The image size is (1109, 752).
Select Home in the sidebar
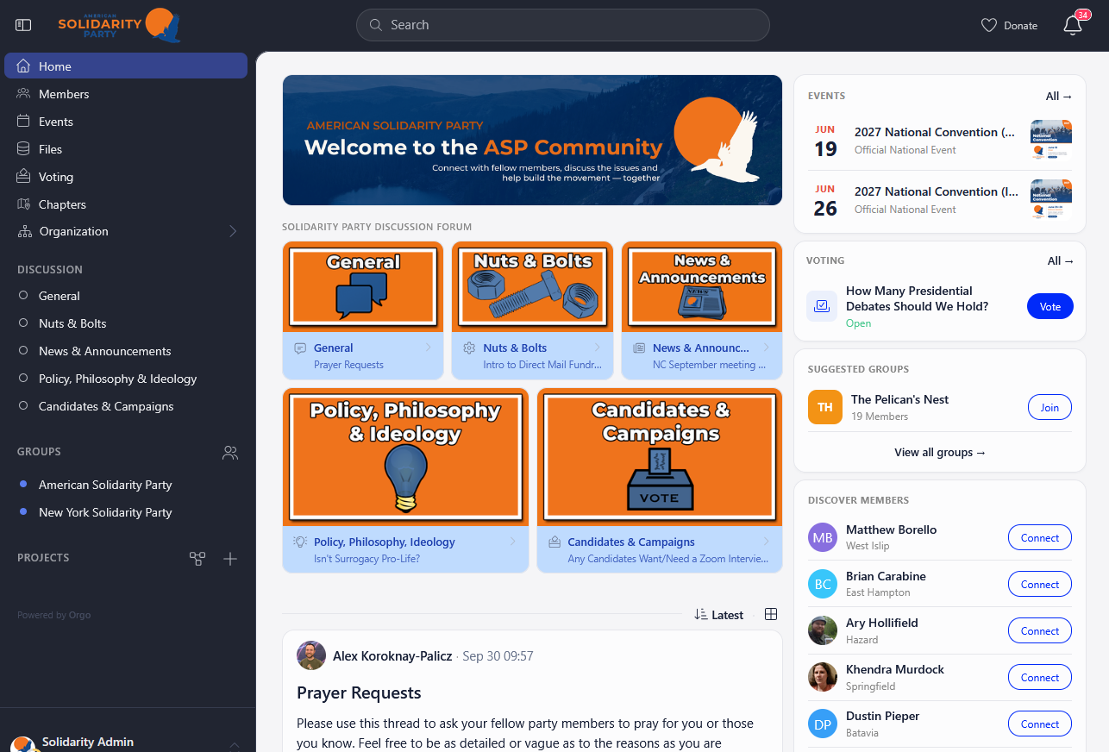tap(126, 66)
